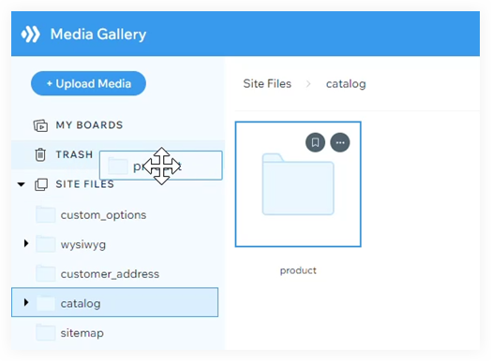Click the My Boards icon

(x=40, y=125)
